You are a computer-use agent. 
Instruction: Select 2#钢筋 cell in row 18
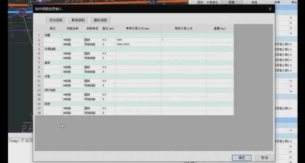73,113
